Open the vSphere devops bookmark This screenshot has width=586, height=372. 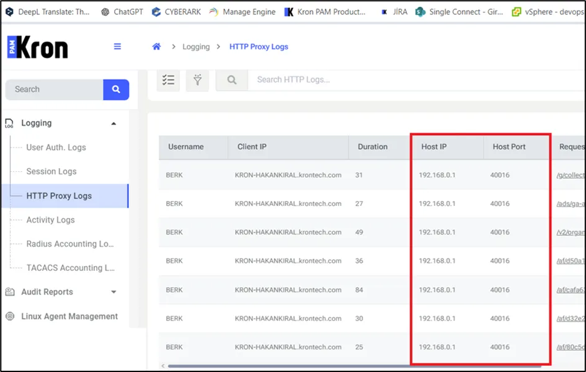pos(548,12)
